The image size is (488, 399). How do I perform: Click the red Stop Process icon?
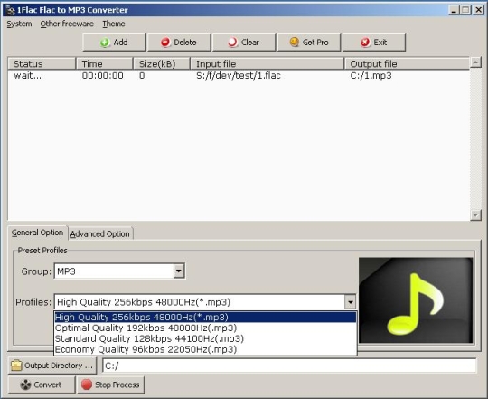click(87, 385)
